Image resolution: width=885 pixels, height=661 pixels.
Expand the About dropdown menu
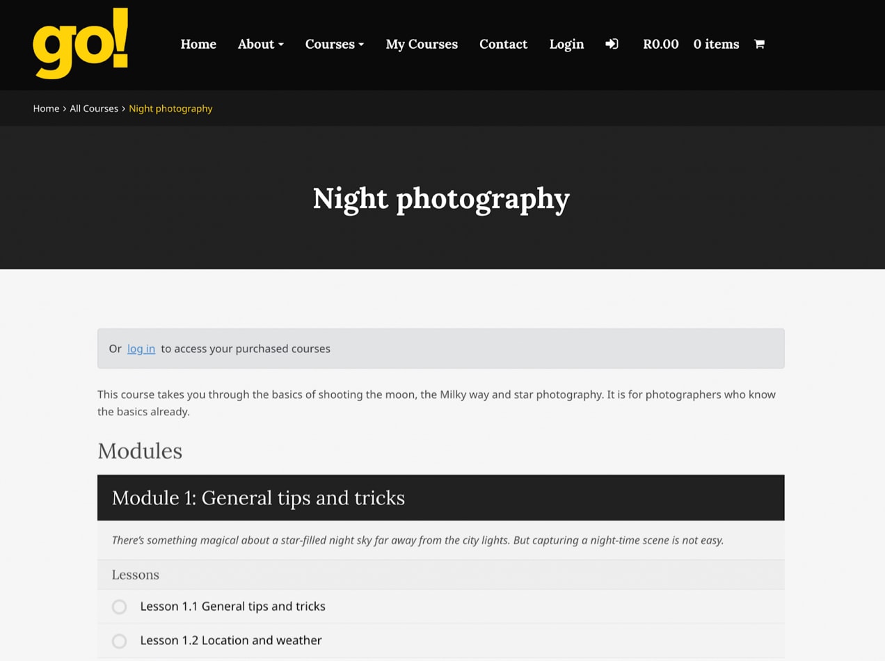(260, 44)
